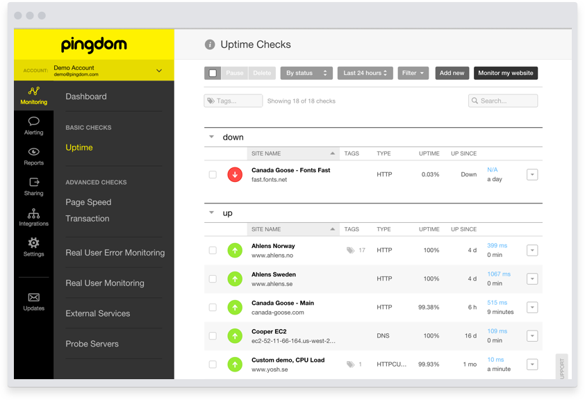Click red down status icon for Canada Goose Fonts Fast
The width and height of the screenshot is (585, 400).
235,174
